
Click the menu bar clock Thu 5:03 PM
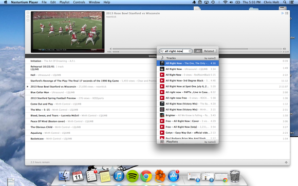pos(251,2)
